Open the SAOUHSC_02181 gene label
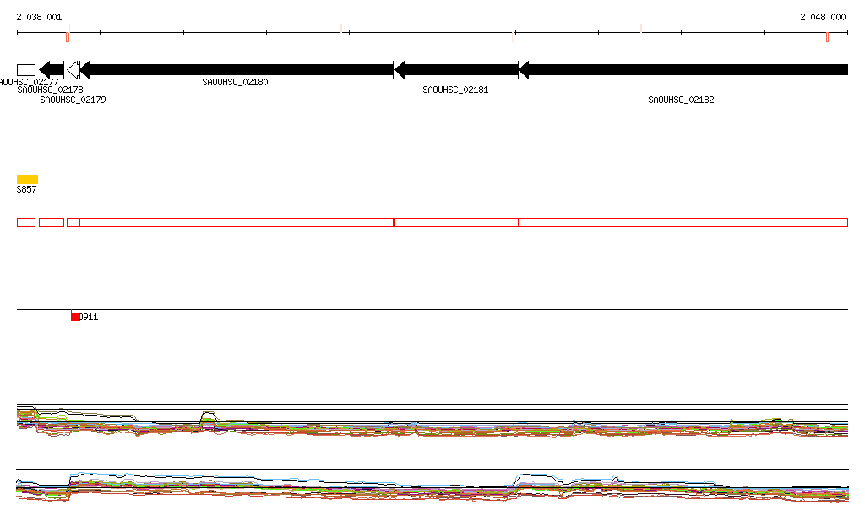865x516 pixels. coord(455,90)
